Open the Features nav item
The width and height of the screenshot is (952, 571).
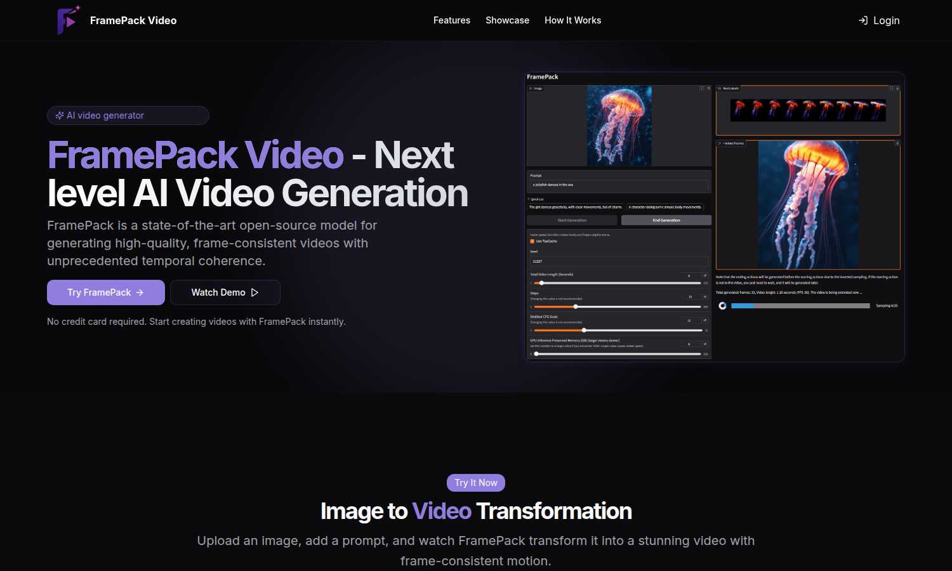click(452, 20)
